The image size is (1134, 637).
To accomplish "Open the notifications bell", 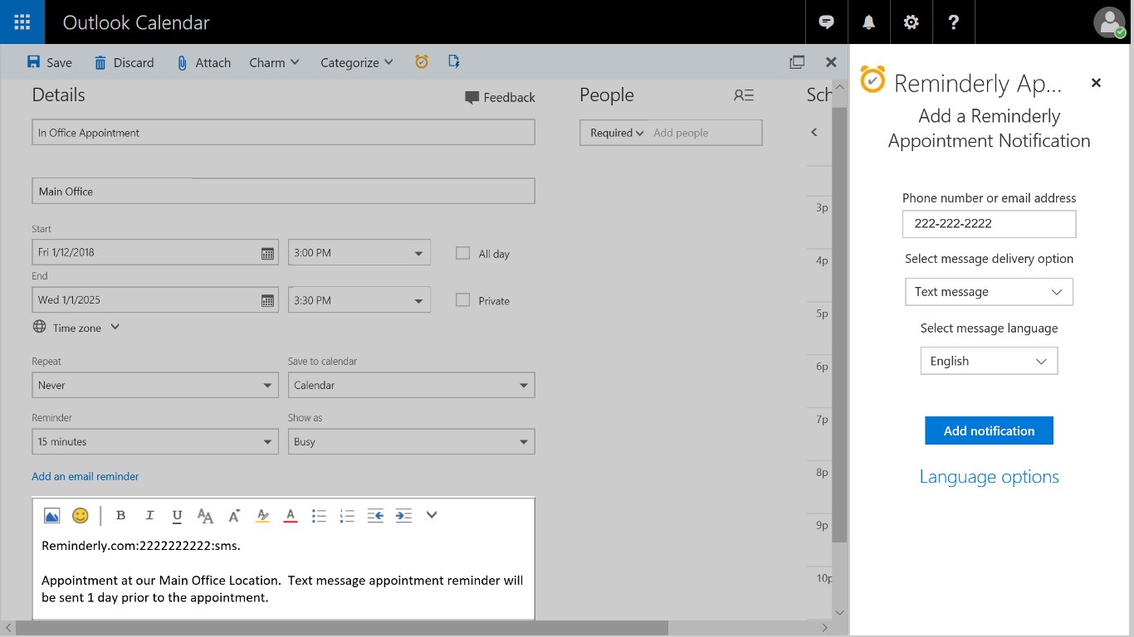I will 869,22.
